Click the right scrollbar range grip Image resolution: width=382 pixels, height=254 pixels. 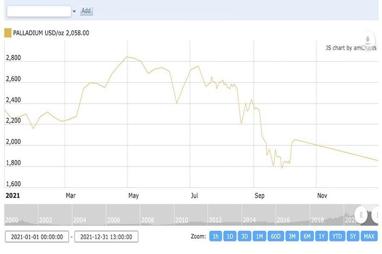pos(377,214)
